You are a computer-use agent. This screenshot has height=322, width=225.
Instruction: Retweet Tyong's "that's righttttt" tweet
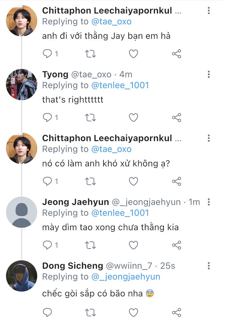[90, 118]
